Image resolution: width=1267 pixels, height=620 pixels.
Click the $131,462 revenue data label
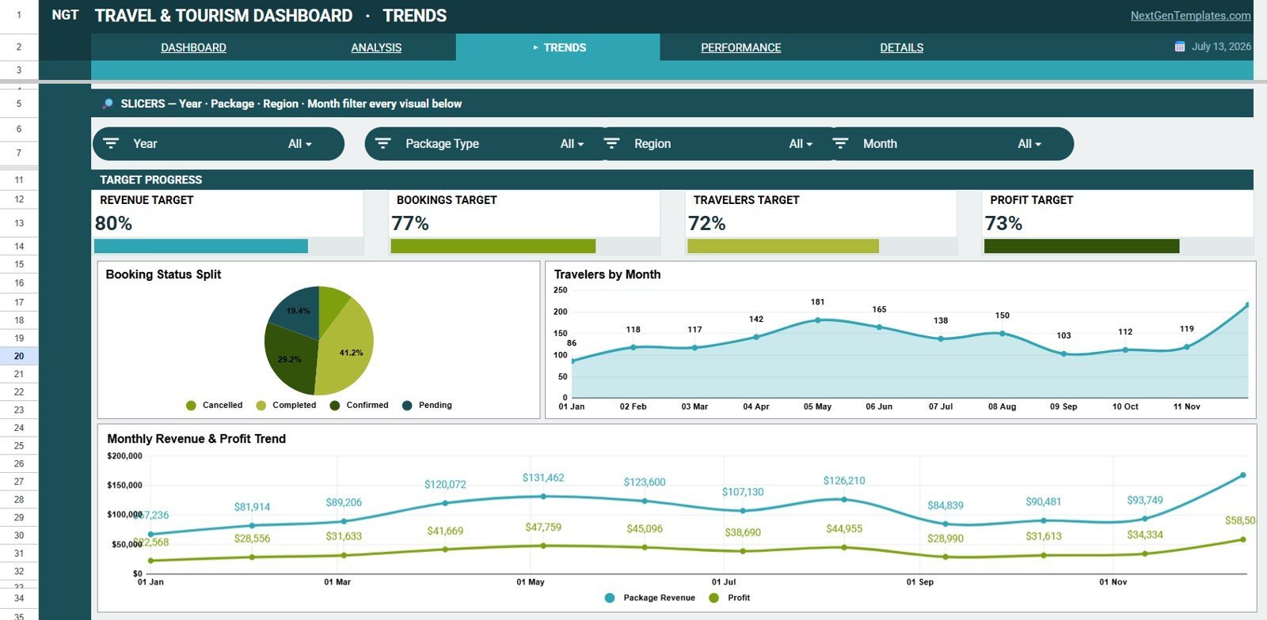pos(543,478)
